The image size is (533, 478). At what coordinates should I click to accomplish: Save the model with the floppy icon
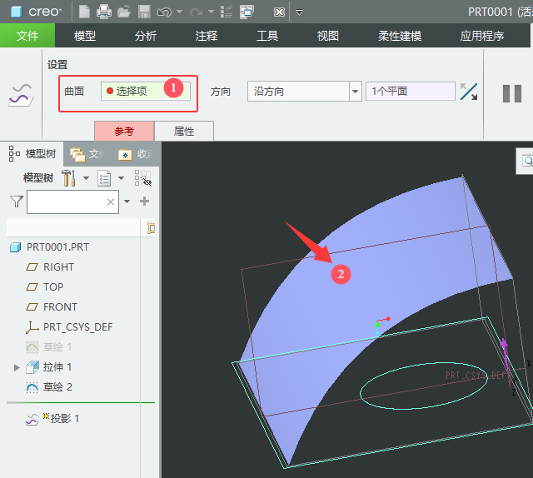coord(144,12)
